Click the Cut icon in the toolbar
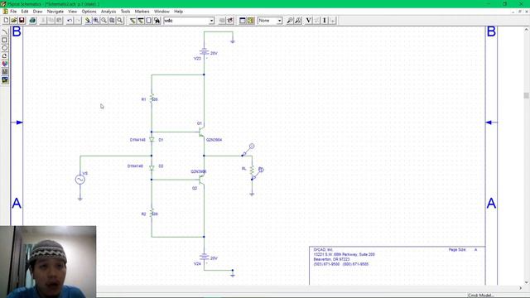 [43, 21]
